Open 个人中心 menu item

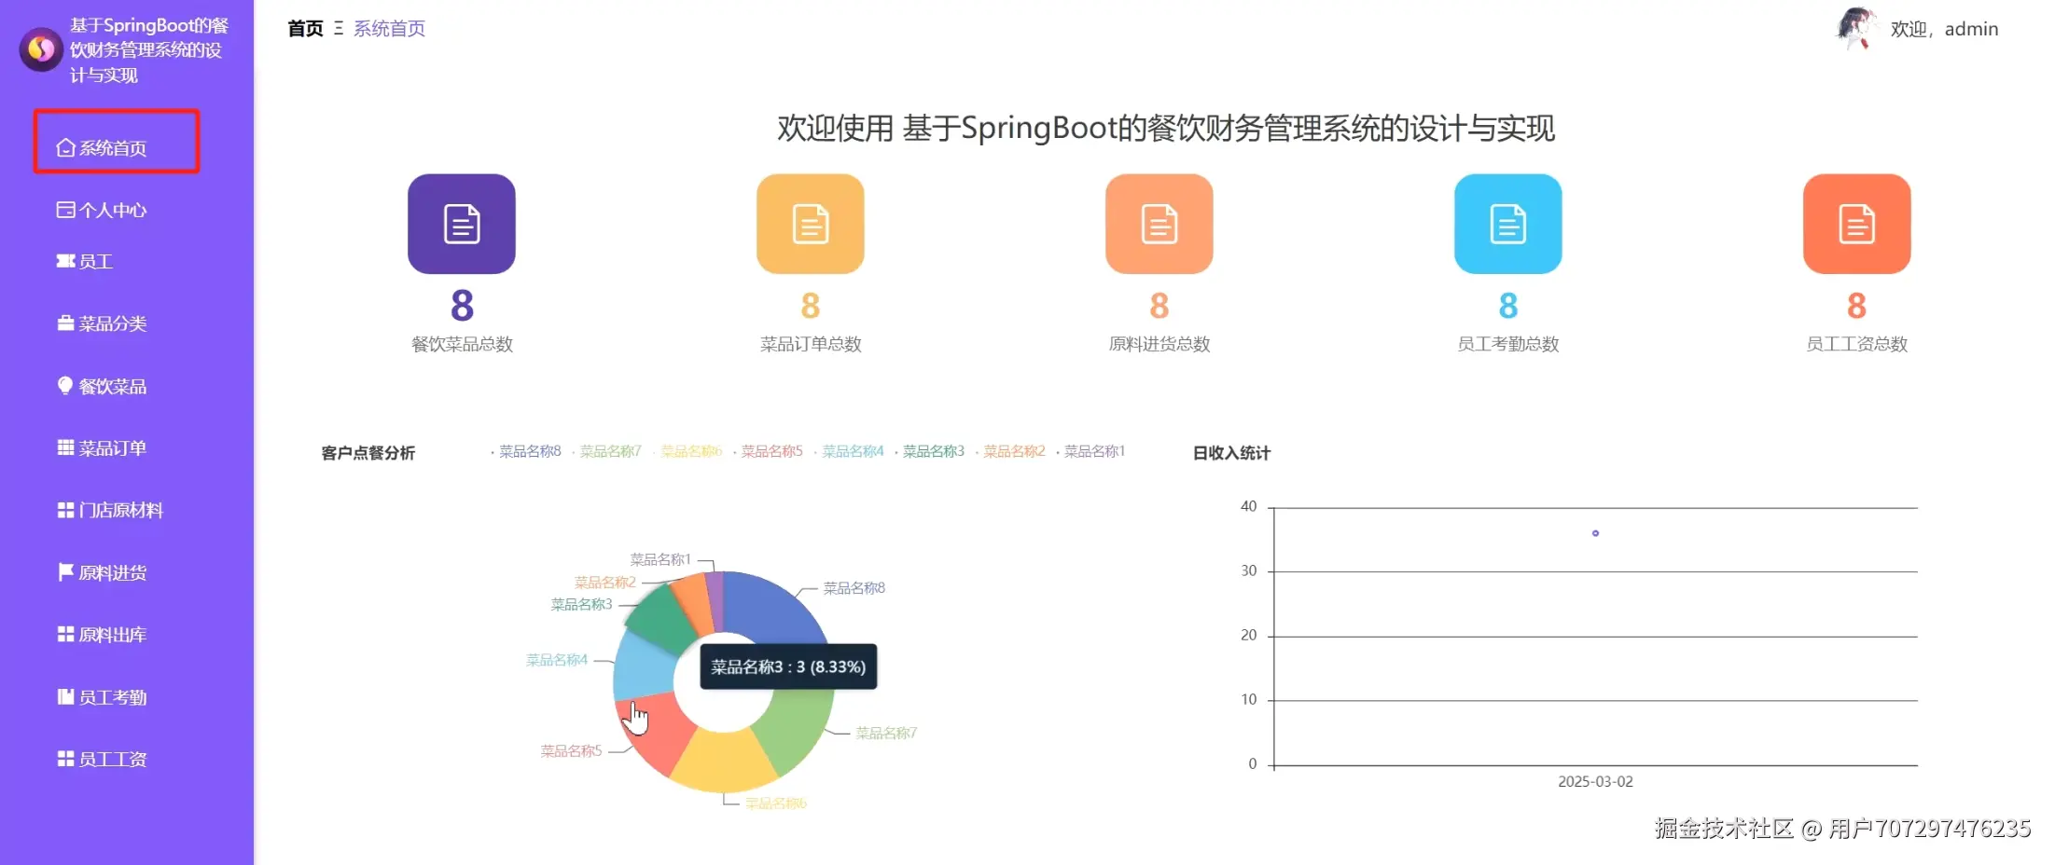click(x=112, y=210)
